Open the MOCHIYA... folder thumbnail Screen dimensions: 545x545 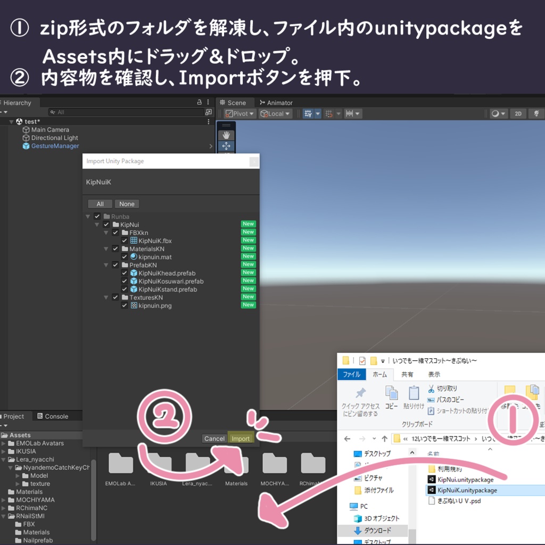point(275,468)
